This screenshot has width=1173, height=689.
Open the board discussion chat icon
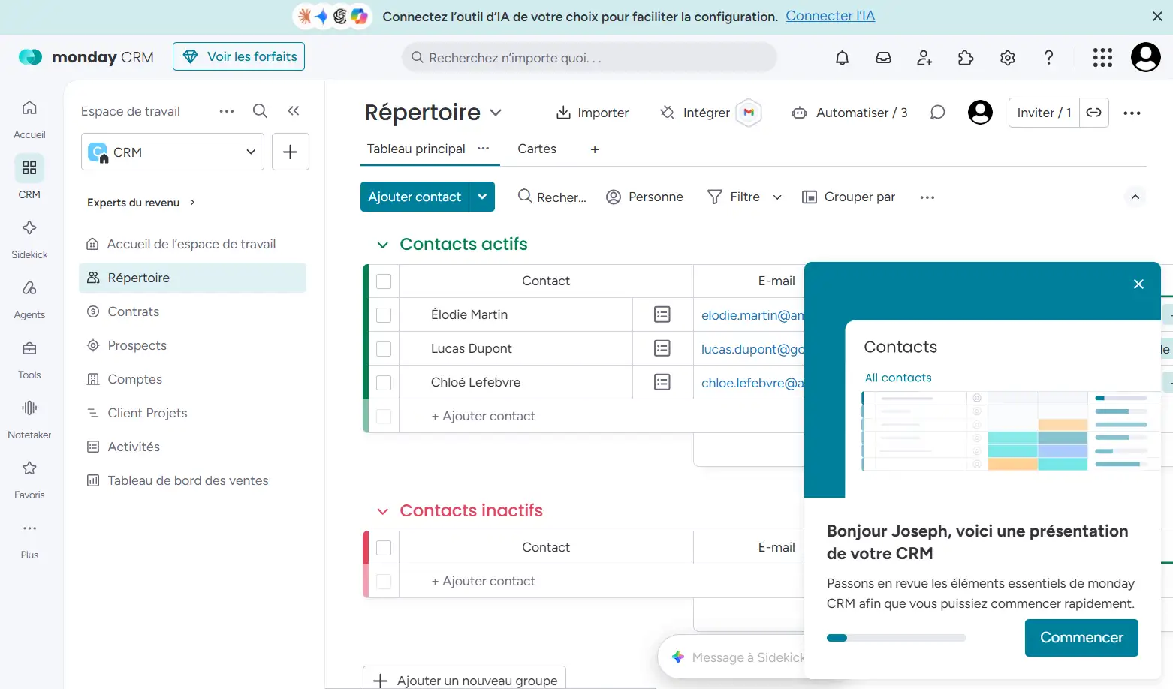tap(937, 113)
